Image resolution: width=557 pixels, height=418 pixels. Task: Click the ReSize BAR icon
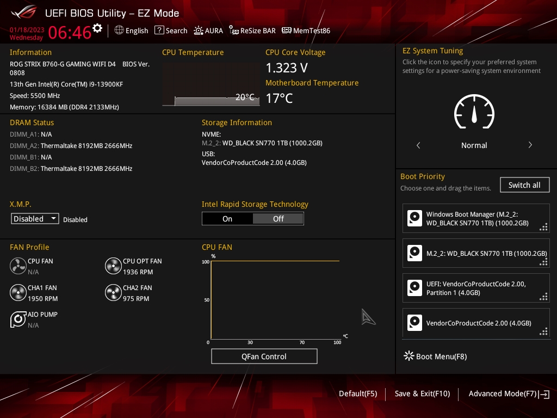pyautogui.click(x=234, y=30)
